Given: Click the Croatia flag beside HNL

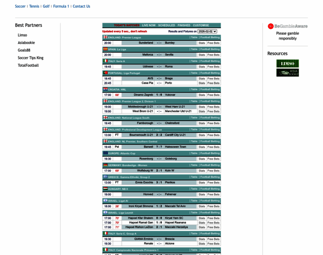Looking at the screenshot, I should (105, 89).
